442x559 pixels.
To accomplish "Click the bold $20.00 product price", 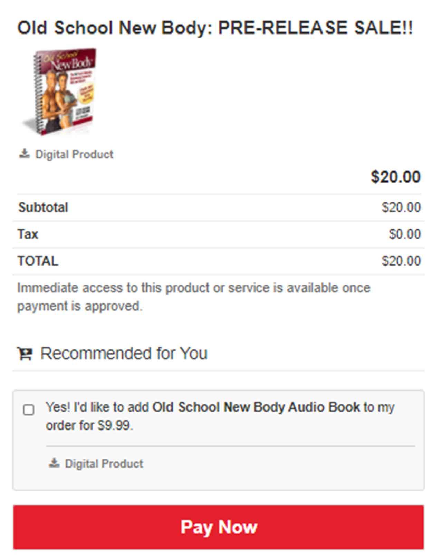I will [x=395, y=177].
